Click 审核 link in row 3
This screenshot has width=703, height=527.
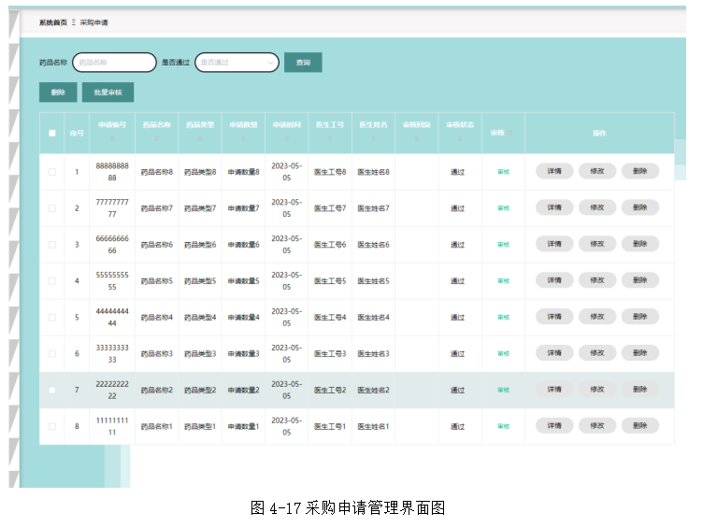pos(504,244)
